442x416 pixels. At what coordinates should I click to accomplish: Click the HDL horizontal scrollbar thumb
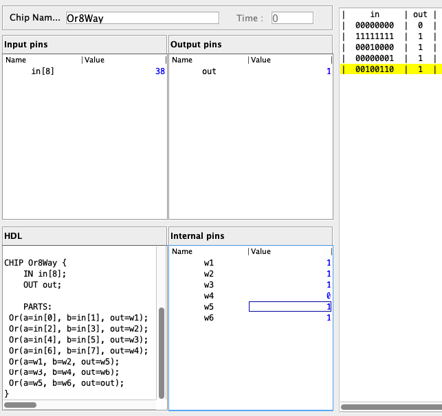(21, 405)
